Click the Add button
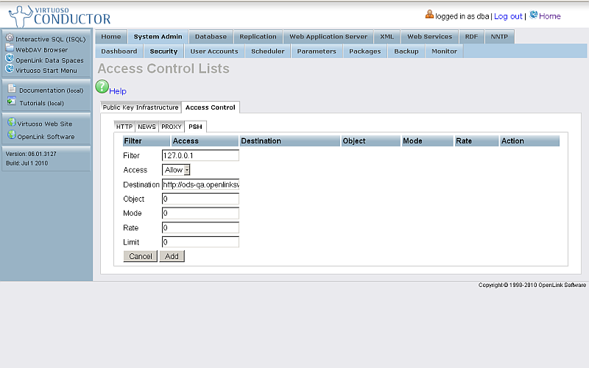This screenshot has width=589, height=368. 172,256
